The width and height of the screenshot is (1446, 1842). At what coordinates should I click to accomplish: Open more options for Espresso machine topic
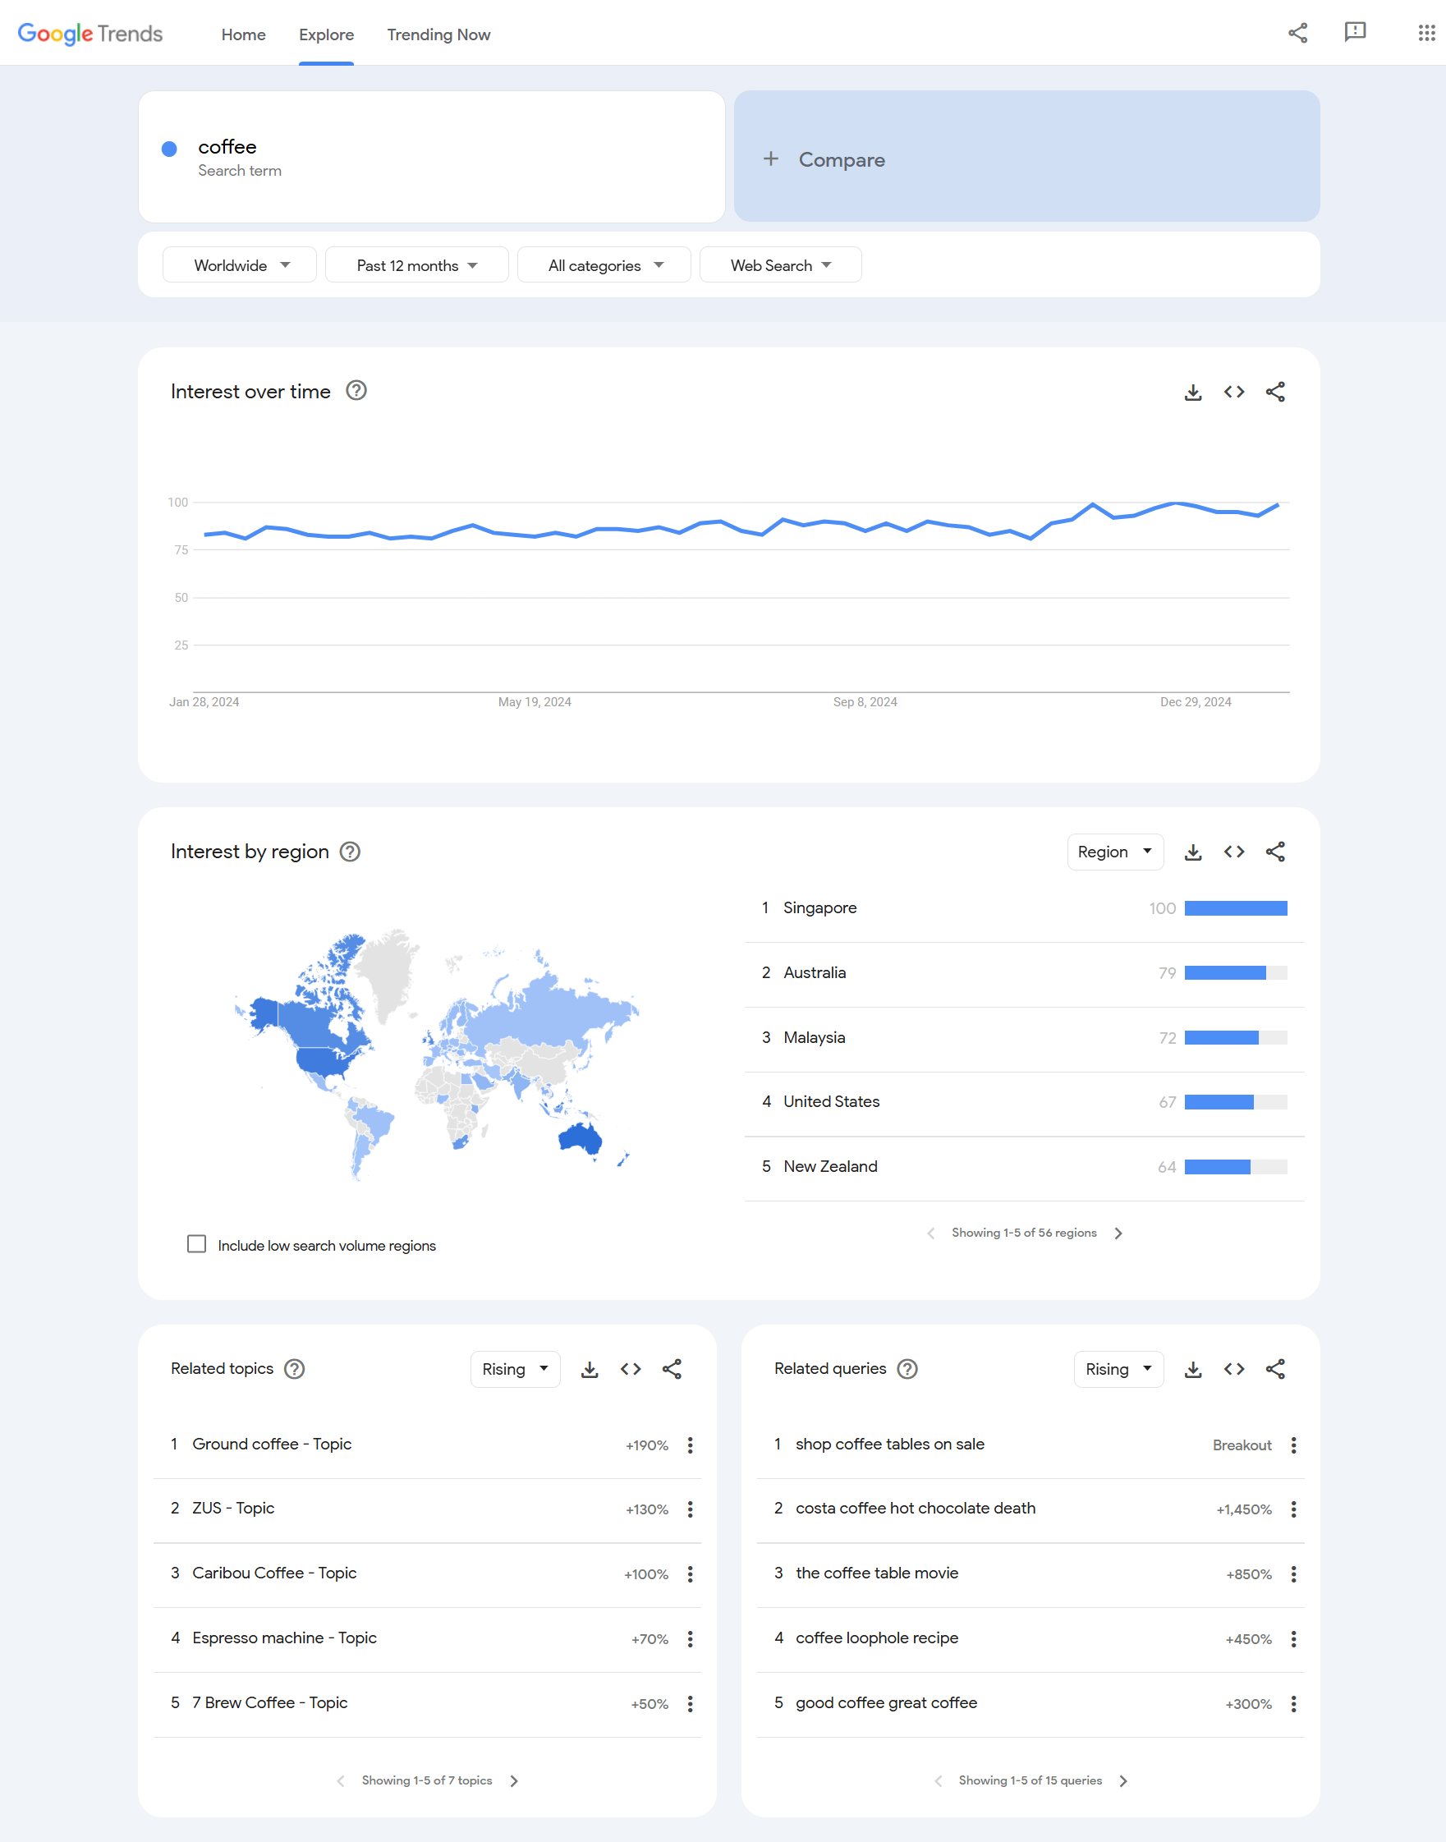(x=690, y=1639)
